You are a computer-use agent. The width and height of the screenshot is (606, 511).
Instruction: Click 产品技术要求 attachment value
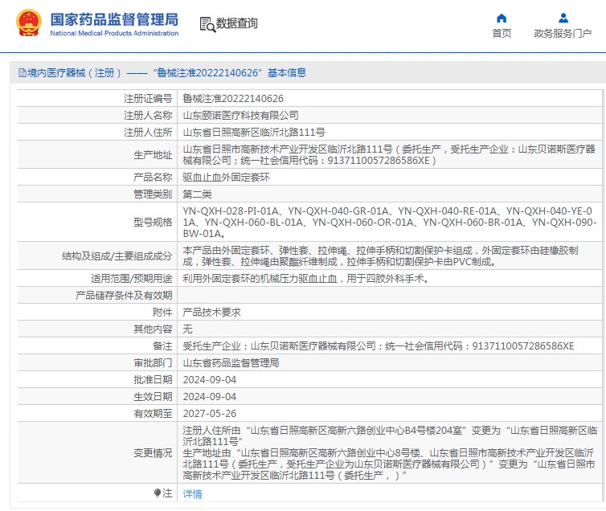(x=211, y=312)
